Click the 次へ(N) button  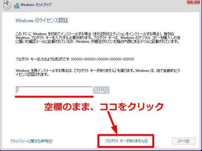tap(183, 141)
